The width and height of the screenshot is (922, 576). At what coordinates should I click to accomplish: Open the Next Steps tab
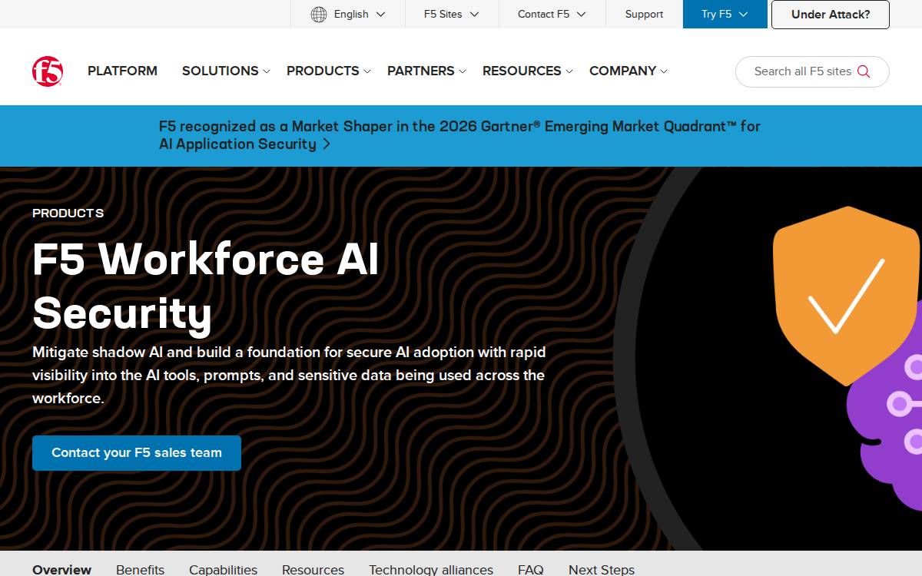coord(602,569)
